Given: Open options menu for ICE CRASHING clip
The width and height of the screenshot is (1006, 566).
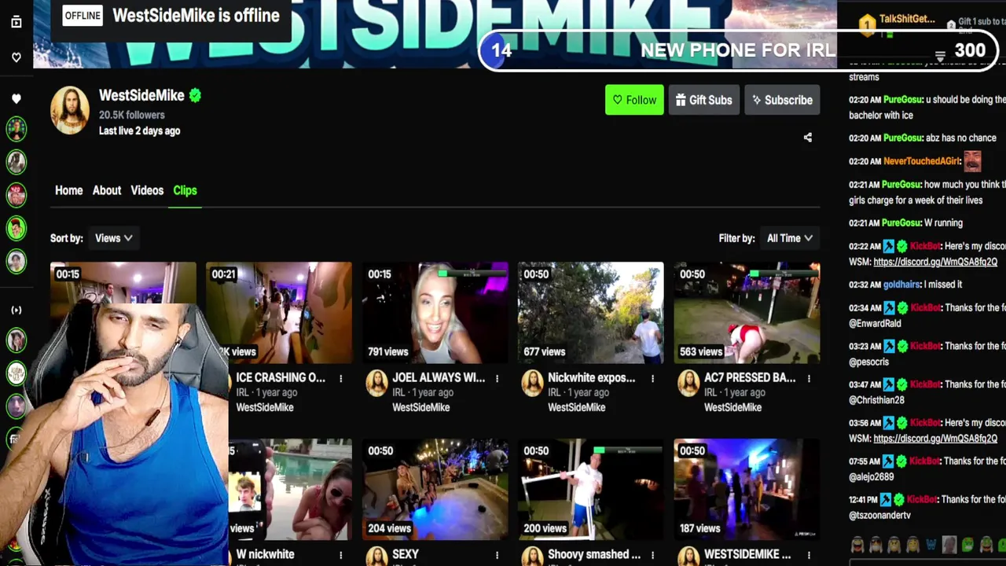Looking at the screenshot, I should tap(341, 378).
